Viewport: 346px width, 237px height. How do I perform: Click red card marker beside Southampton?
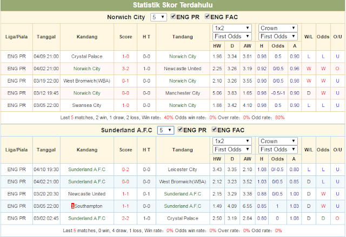[x=72, y=206]
